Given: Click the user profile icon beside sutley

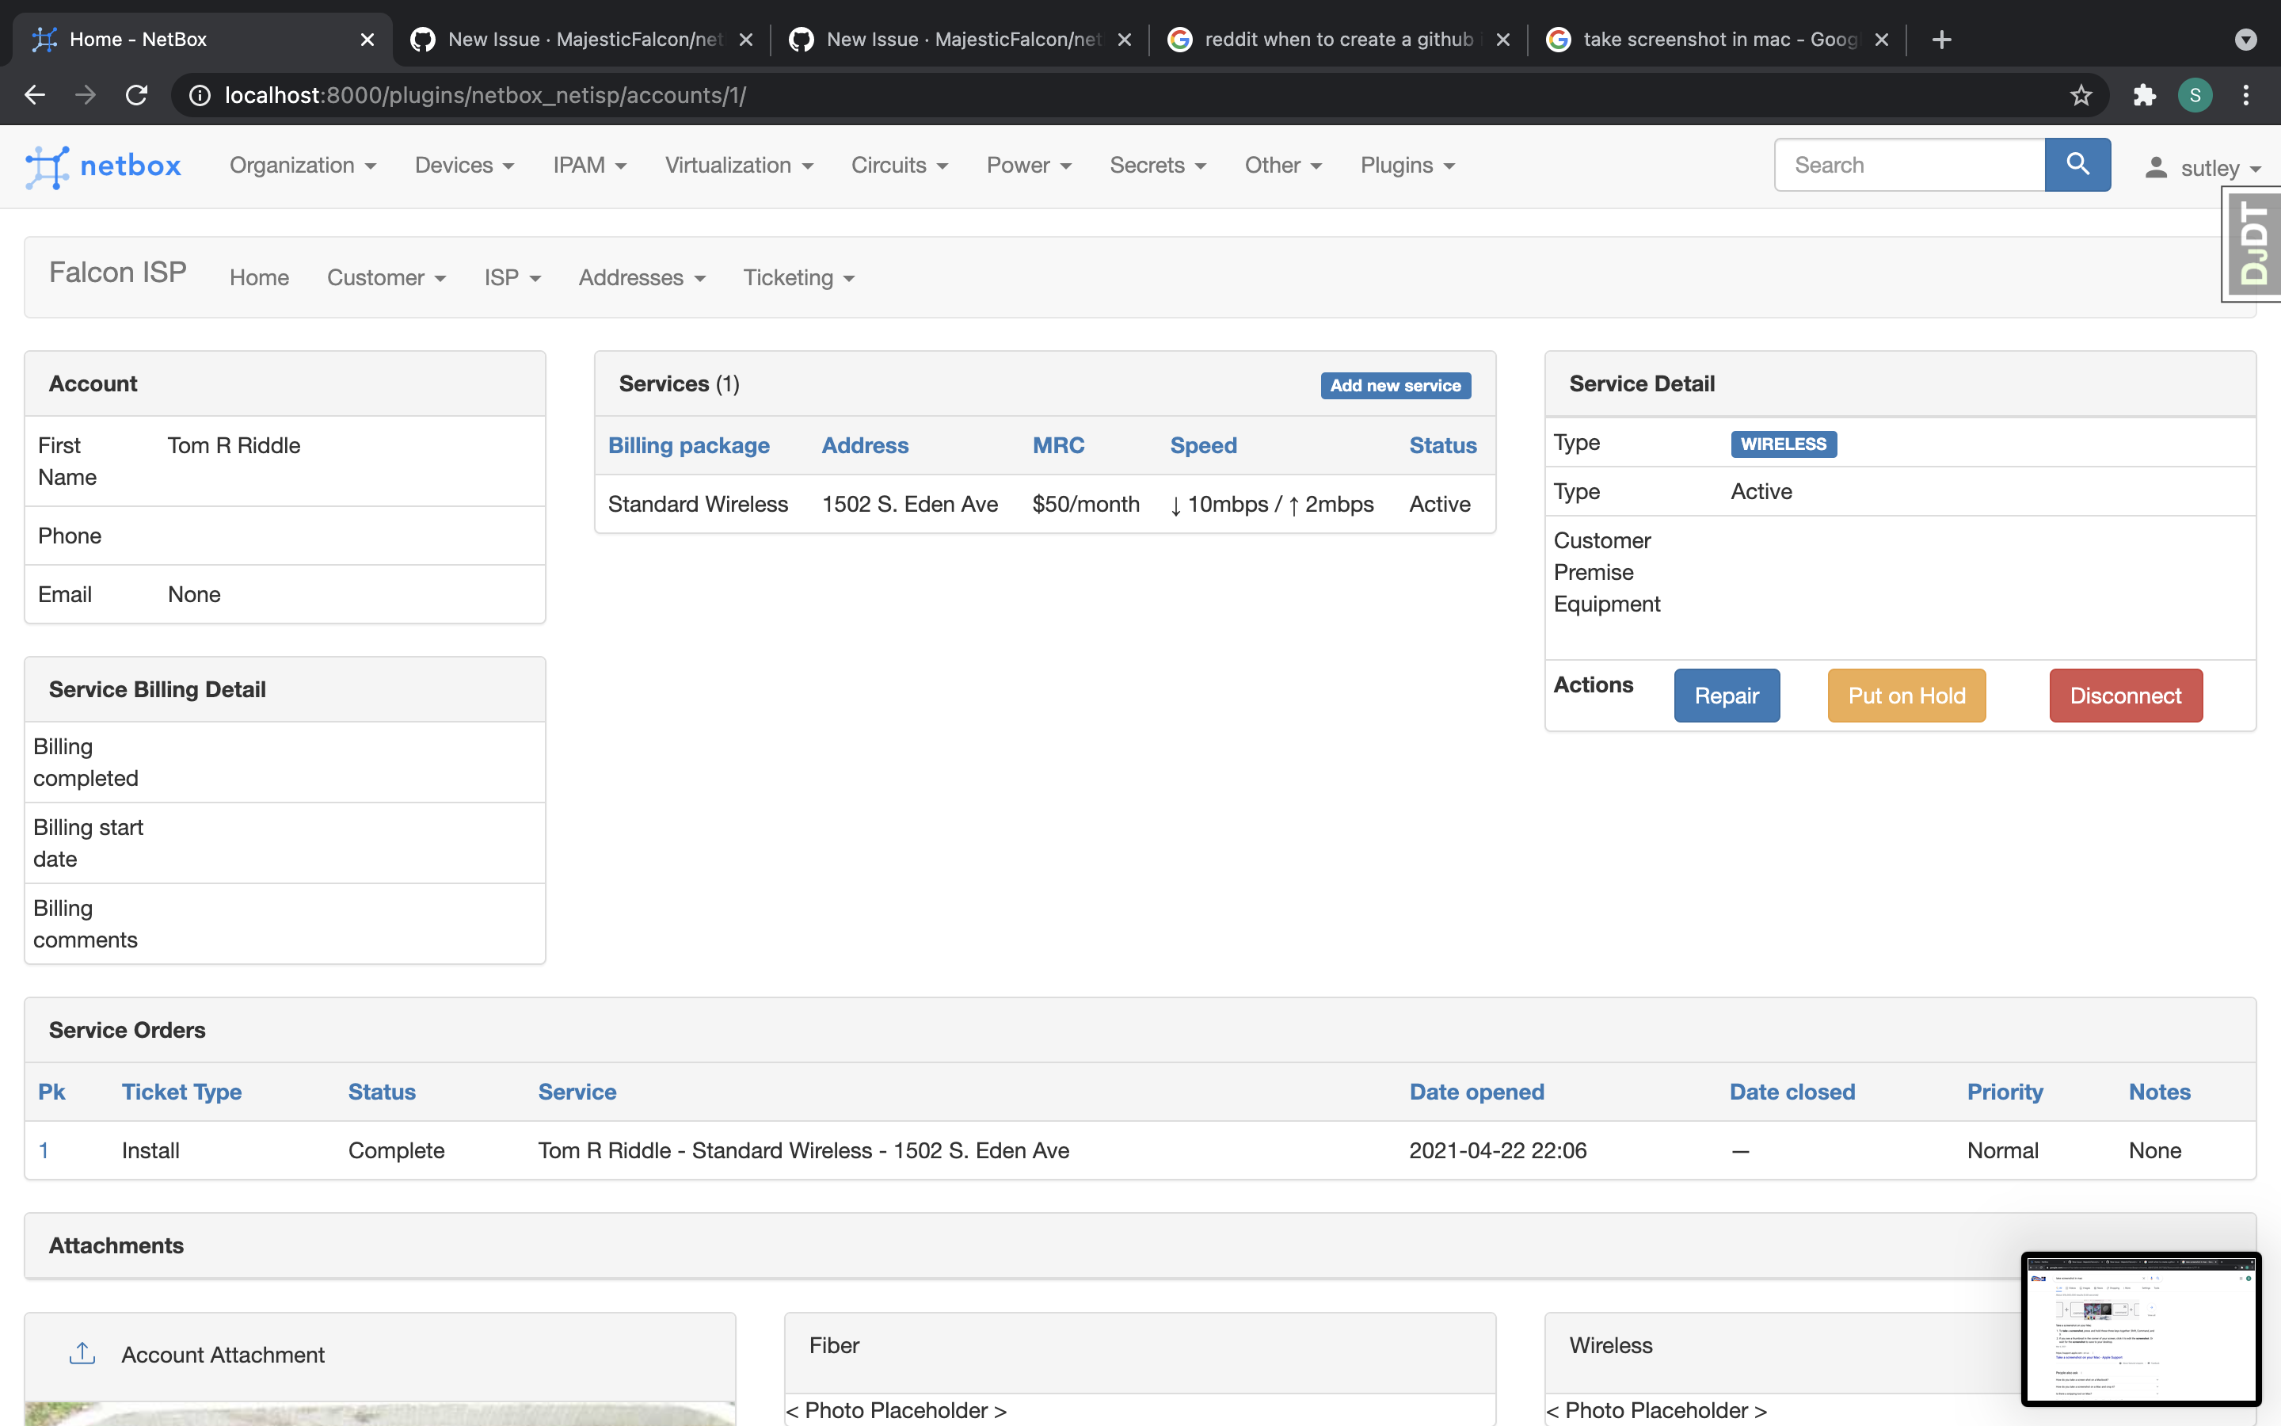Looking at the screenshot, I should click(2157, 167).
